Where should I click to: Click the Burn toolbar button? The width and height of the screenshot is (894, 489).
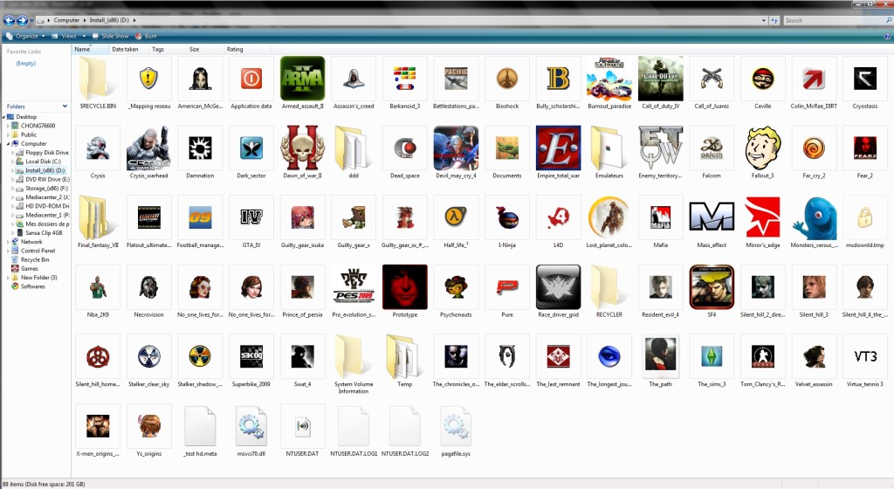[146, 36]
